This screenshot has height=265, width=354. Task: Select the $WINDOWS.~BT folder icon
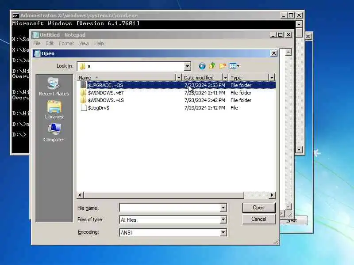point(84,93)
